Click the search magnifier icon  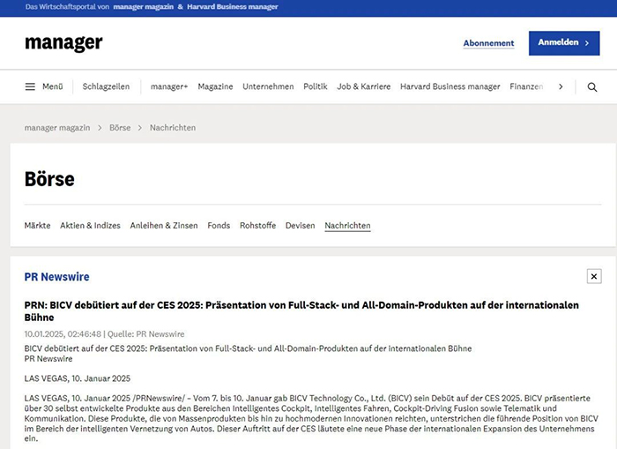591,87
